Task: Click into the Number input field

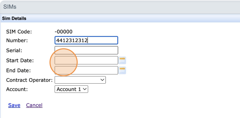Action: [86, 40]
